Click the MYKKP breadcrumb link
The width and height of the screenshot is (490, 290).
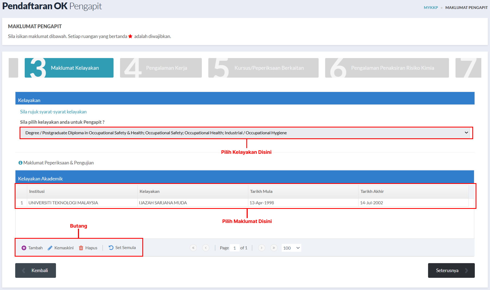coord(431,8)
